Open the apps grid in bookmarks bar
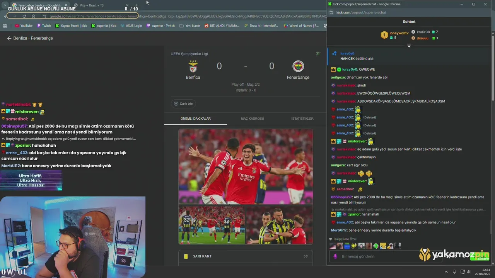Viewport: 495px width, 278px height. point(5,26)
